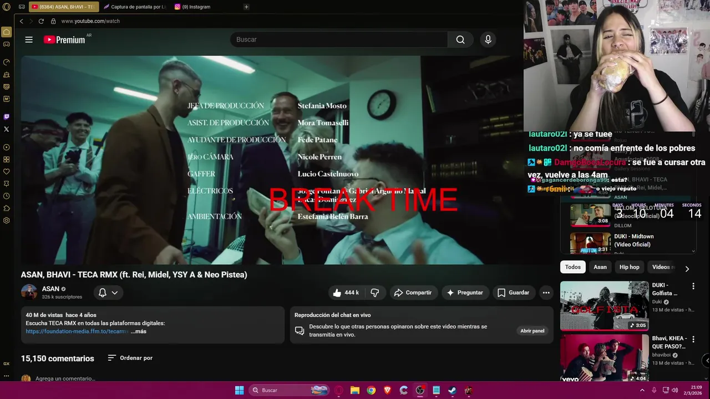Open Steam from the Windows taskbar
Image resolution: width=710 pixels, height=399 pixels.
click(x=452, y=390)
